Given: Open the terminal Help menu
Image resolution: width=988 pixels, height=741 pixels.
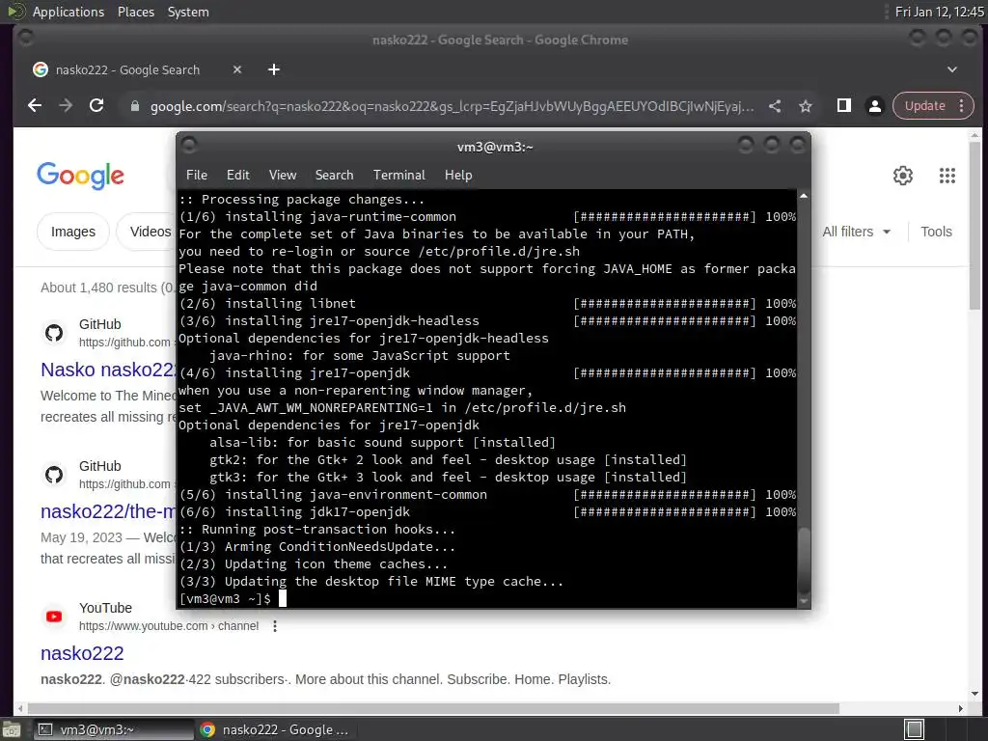Looking at the screenshot, I should tap(458, 176).
